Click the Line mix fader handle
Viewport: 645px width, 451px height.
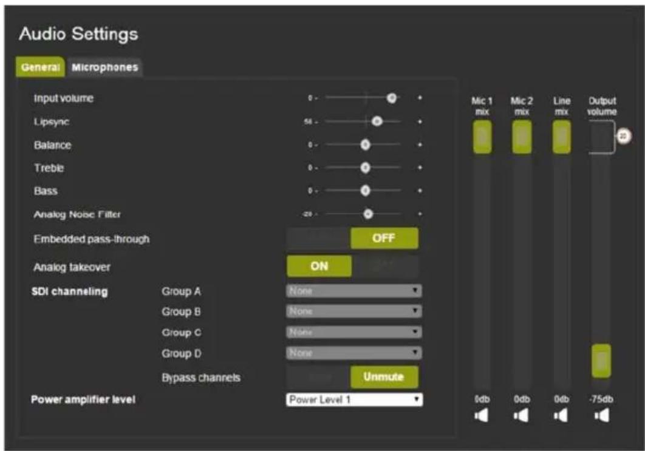click(562, 137)
